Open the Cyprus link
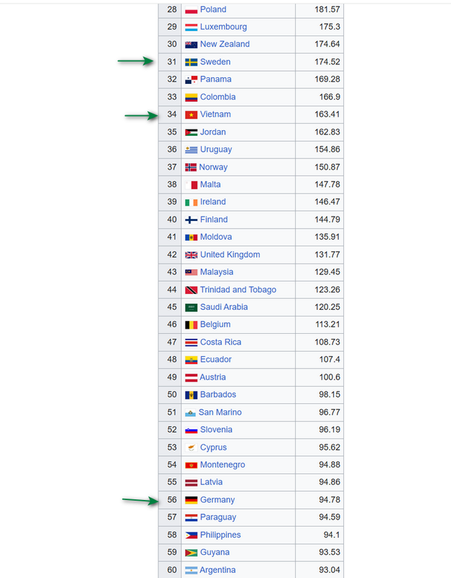Screen dimensions: 451x578 (x=213, y=447)
